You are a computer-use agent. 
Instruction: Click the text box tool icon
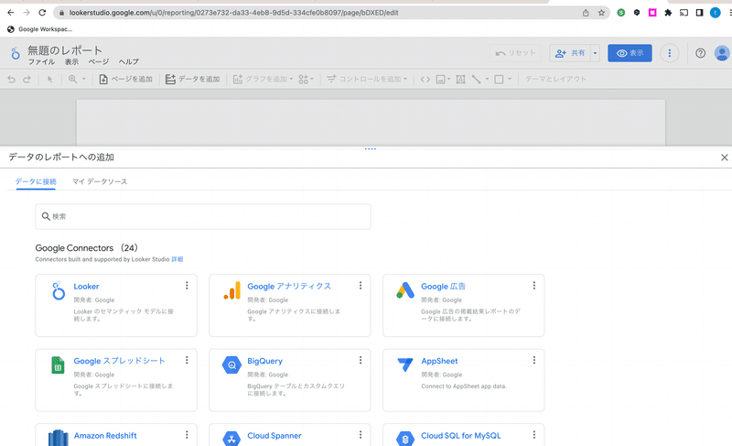tap(460, 80)
